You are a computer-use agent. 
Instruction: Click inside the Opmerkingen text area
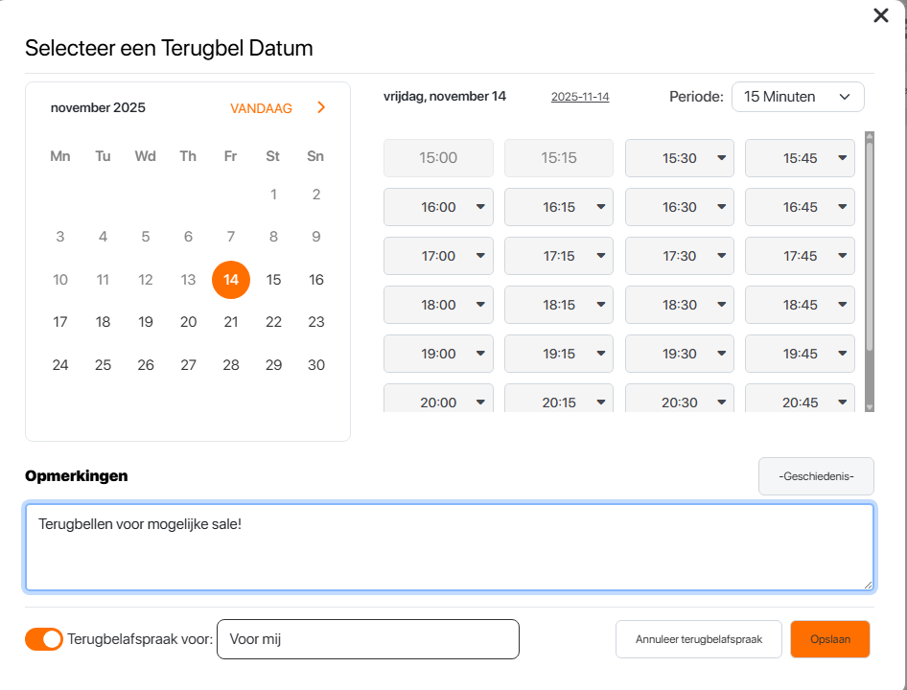451,546
